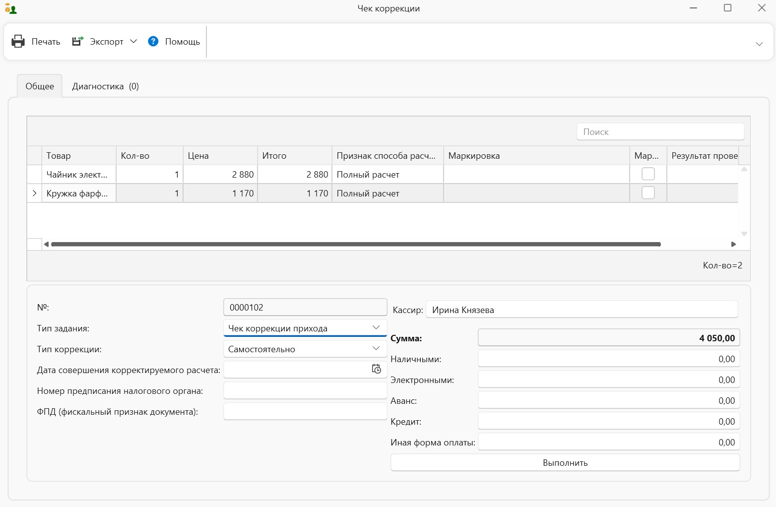This screenshot has width=776, height=507.
Task: Click the printer icon for Печать
Action: (18, 41)
